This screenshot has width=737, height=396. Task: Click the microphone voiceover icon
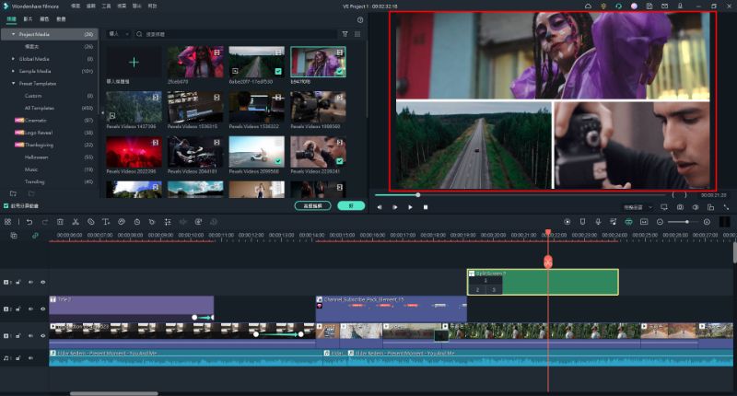[x=598, y=222]
